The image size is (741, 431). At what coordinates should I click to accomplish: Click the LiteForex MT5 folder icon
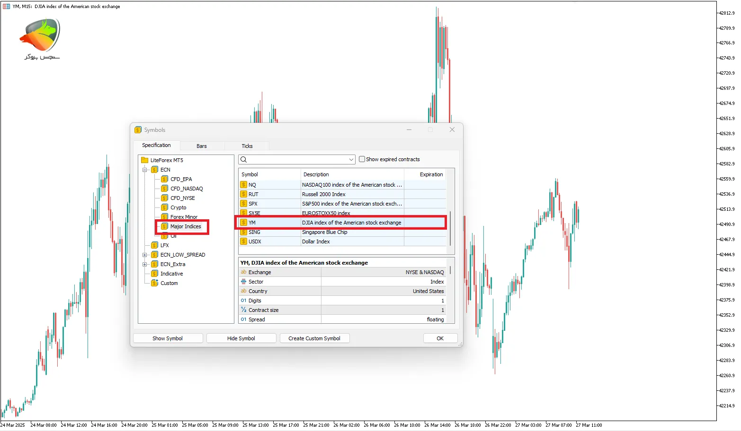[145, 160]
